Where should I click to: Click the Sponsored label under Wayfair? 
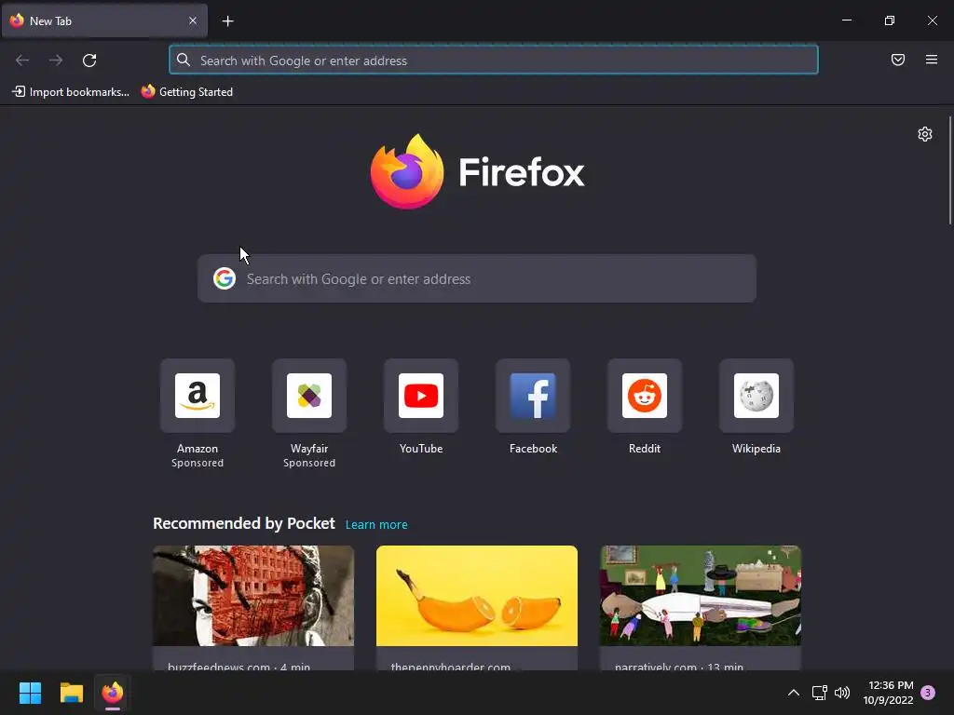click(x=309, y=463)
